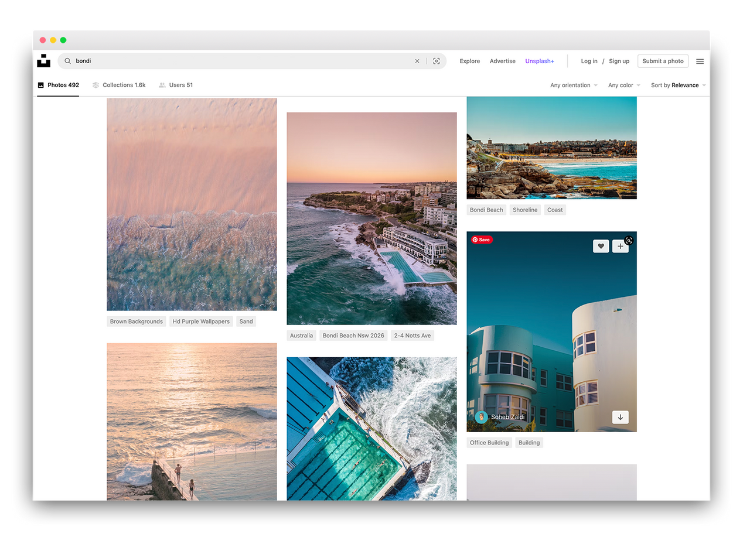Screen dimensions: 750x537
Task: Download the Soheb Zaidi photo
Action: [621, 417]
